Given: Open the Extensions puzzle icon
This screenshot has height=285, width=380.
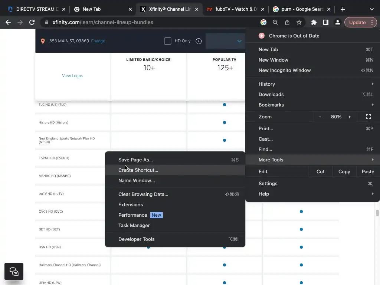Looking at the screenshot, I should 314,22.
